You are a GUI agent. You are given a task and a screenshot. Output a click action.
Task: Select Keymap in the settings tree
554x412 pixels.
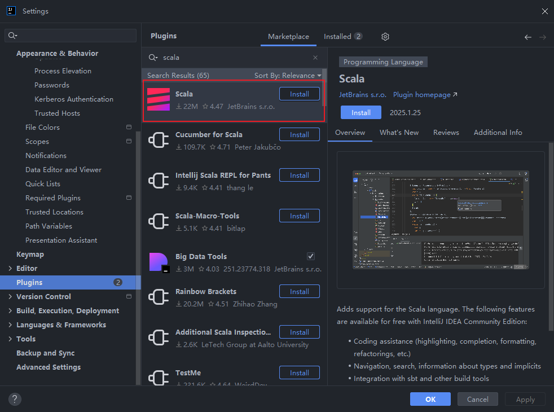coord(30,255)
